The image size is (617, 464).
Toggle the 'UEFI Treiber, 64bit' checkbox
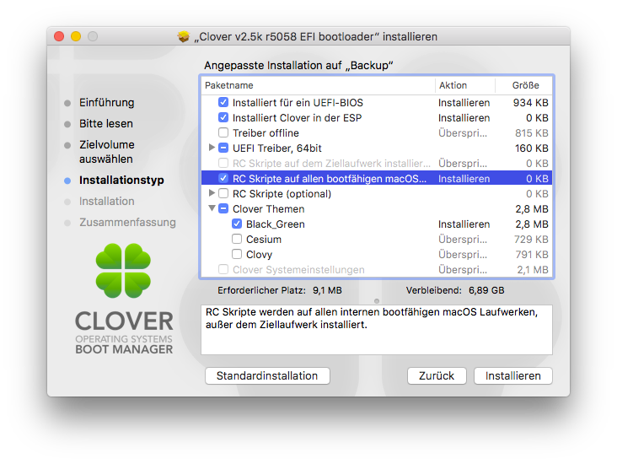[x=223, y=148]
